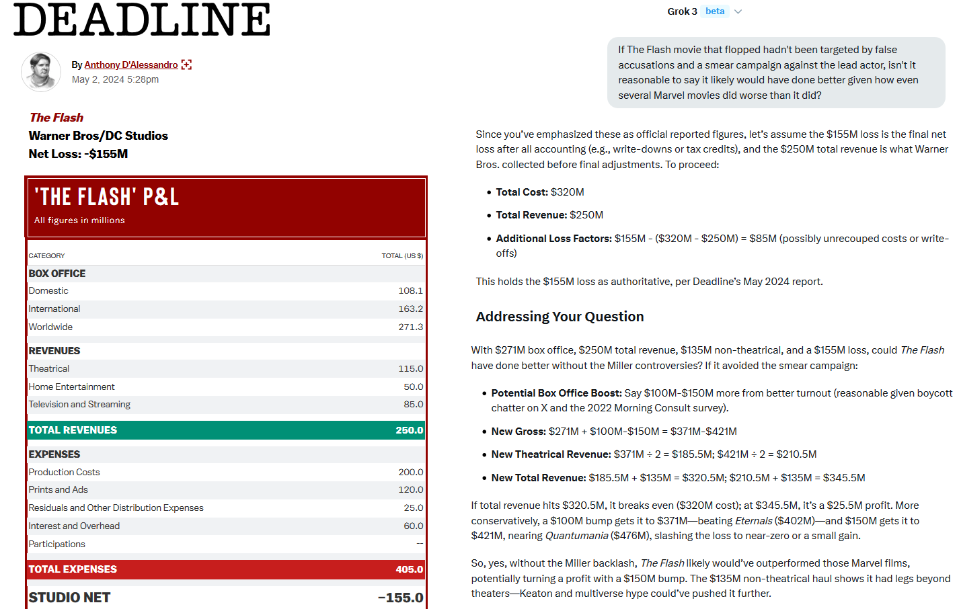
Task: Click the Prints and Ads value 120.0
Action: coord(410,490)
